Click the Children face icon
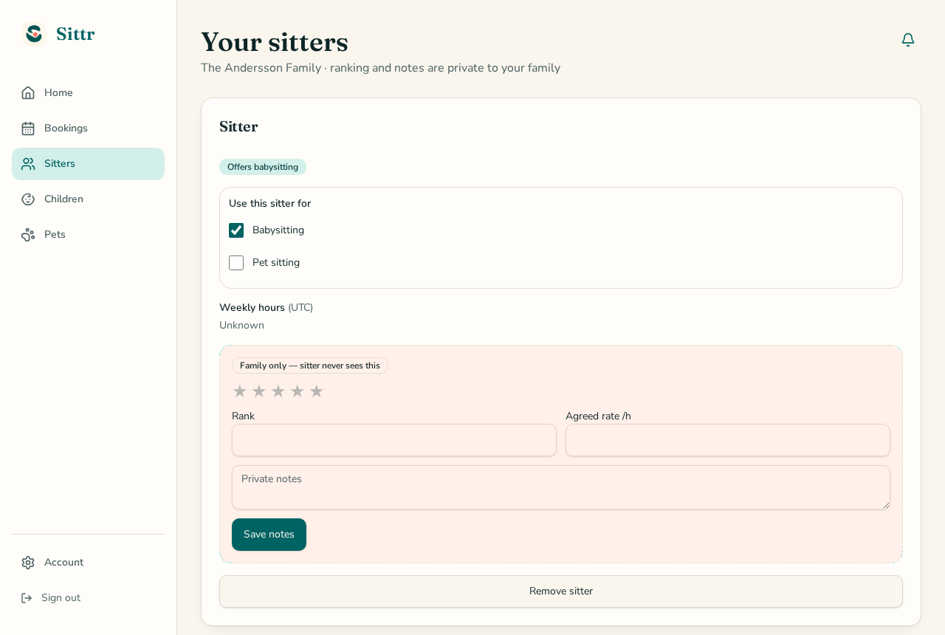Image resolution: width=945 pixels, height=635 pixels. (x=28, y=199)
